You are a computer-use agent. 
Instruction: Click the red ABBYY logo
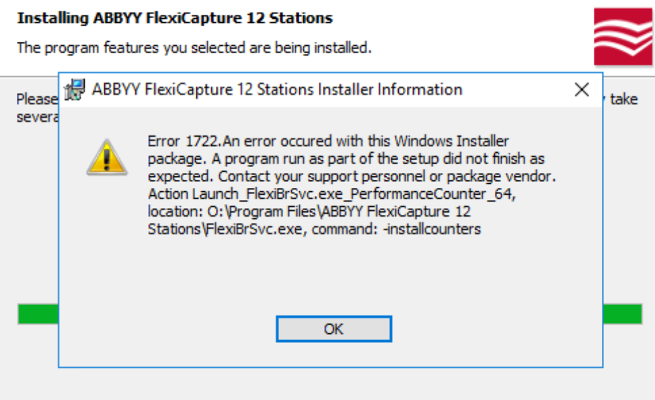click(623, 36)
